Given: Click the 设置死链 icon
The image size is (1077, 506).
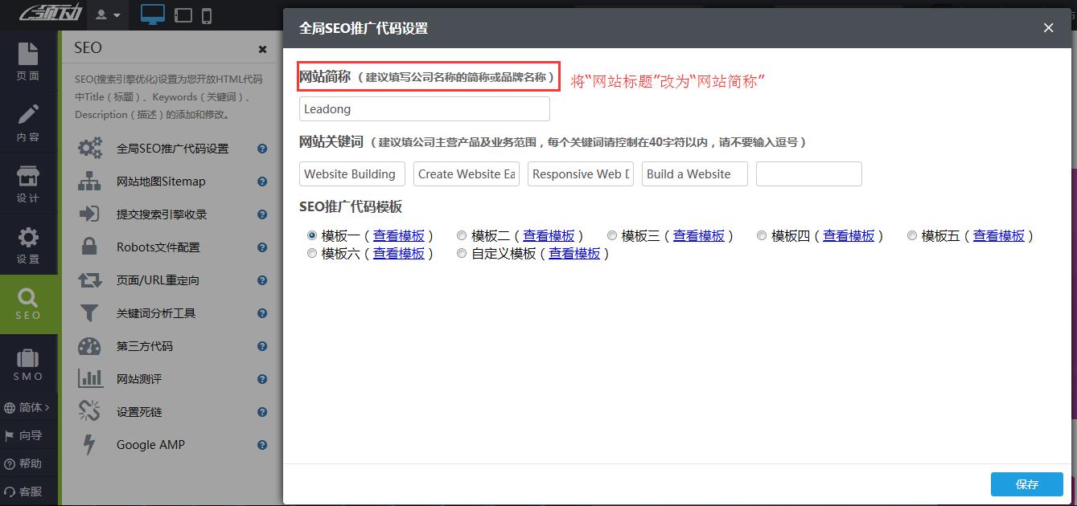Looking at the screenshot, I should (88, 411).
